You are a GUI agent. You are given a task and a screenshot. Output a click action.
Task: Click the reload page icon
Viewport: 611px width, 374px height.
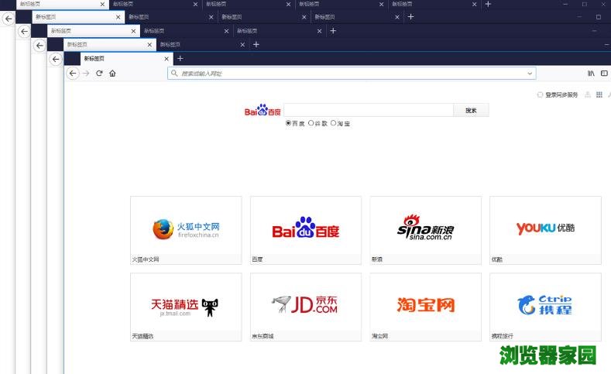(x=99, y=74)
